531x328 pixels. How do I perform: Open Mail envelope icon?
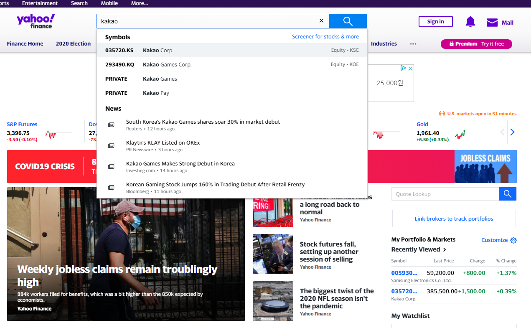pos(492,23)
